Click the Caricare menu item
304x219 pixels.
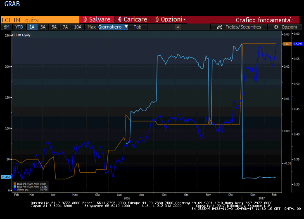point(132,19)
